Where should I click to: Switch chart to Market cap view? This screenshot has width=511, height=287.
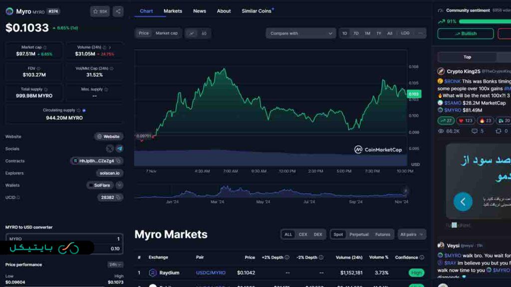tap(167, 33)
